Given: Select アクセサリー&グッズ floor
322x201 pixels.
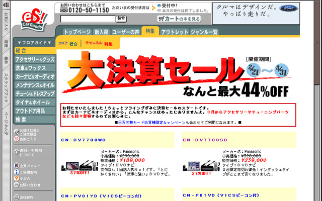Looking at the screenshot, I should (35, 59).
